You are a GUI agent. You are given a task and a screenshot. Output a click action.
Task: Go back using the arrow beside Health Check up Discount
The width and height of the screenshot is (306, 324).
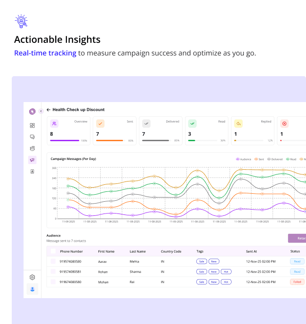[48, 110]
